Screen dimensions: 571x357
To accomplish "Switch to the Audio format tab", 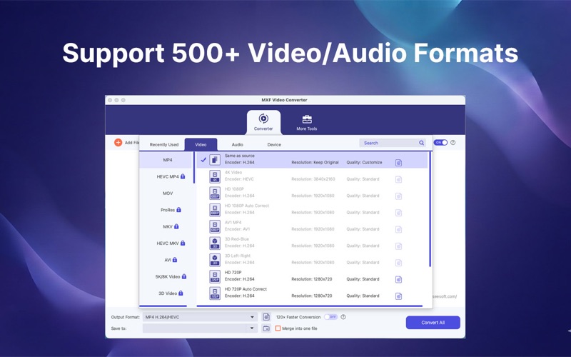I will point(238,145).
